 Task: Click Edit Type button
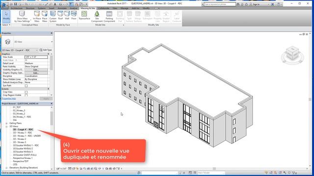(46, 50)
